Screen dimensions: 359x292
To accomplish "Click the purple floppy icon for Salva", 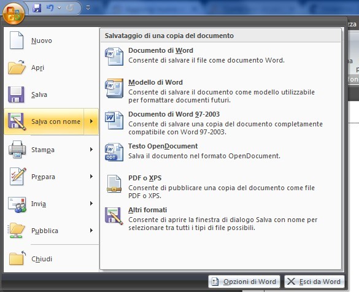I will tap(16, 94).
